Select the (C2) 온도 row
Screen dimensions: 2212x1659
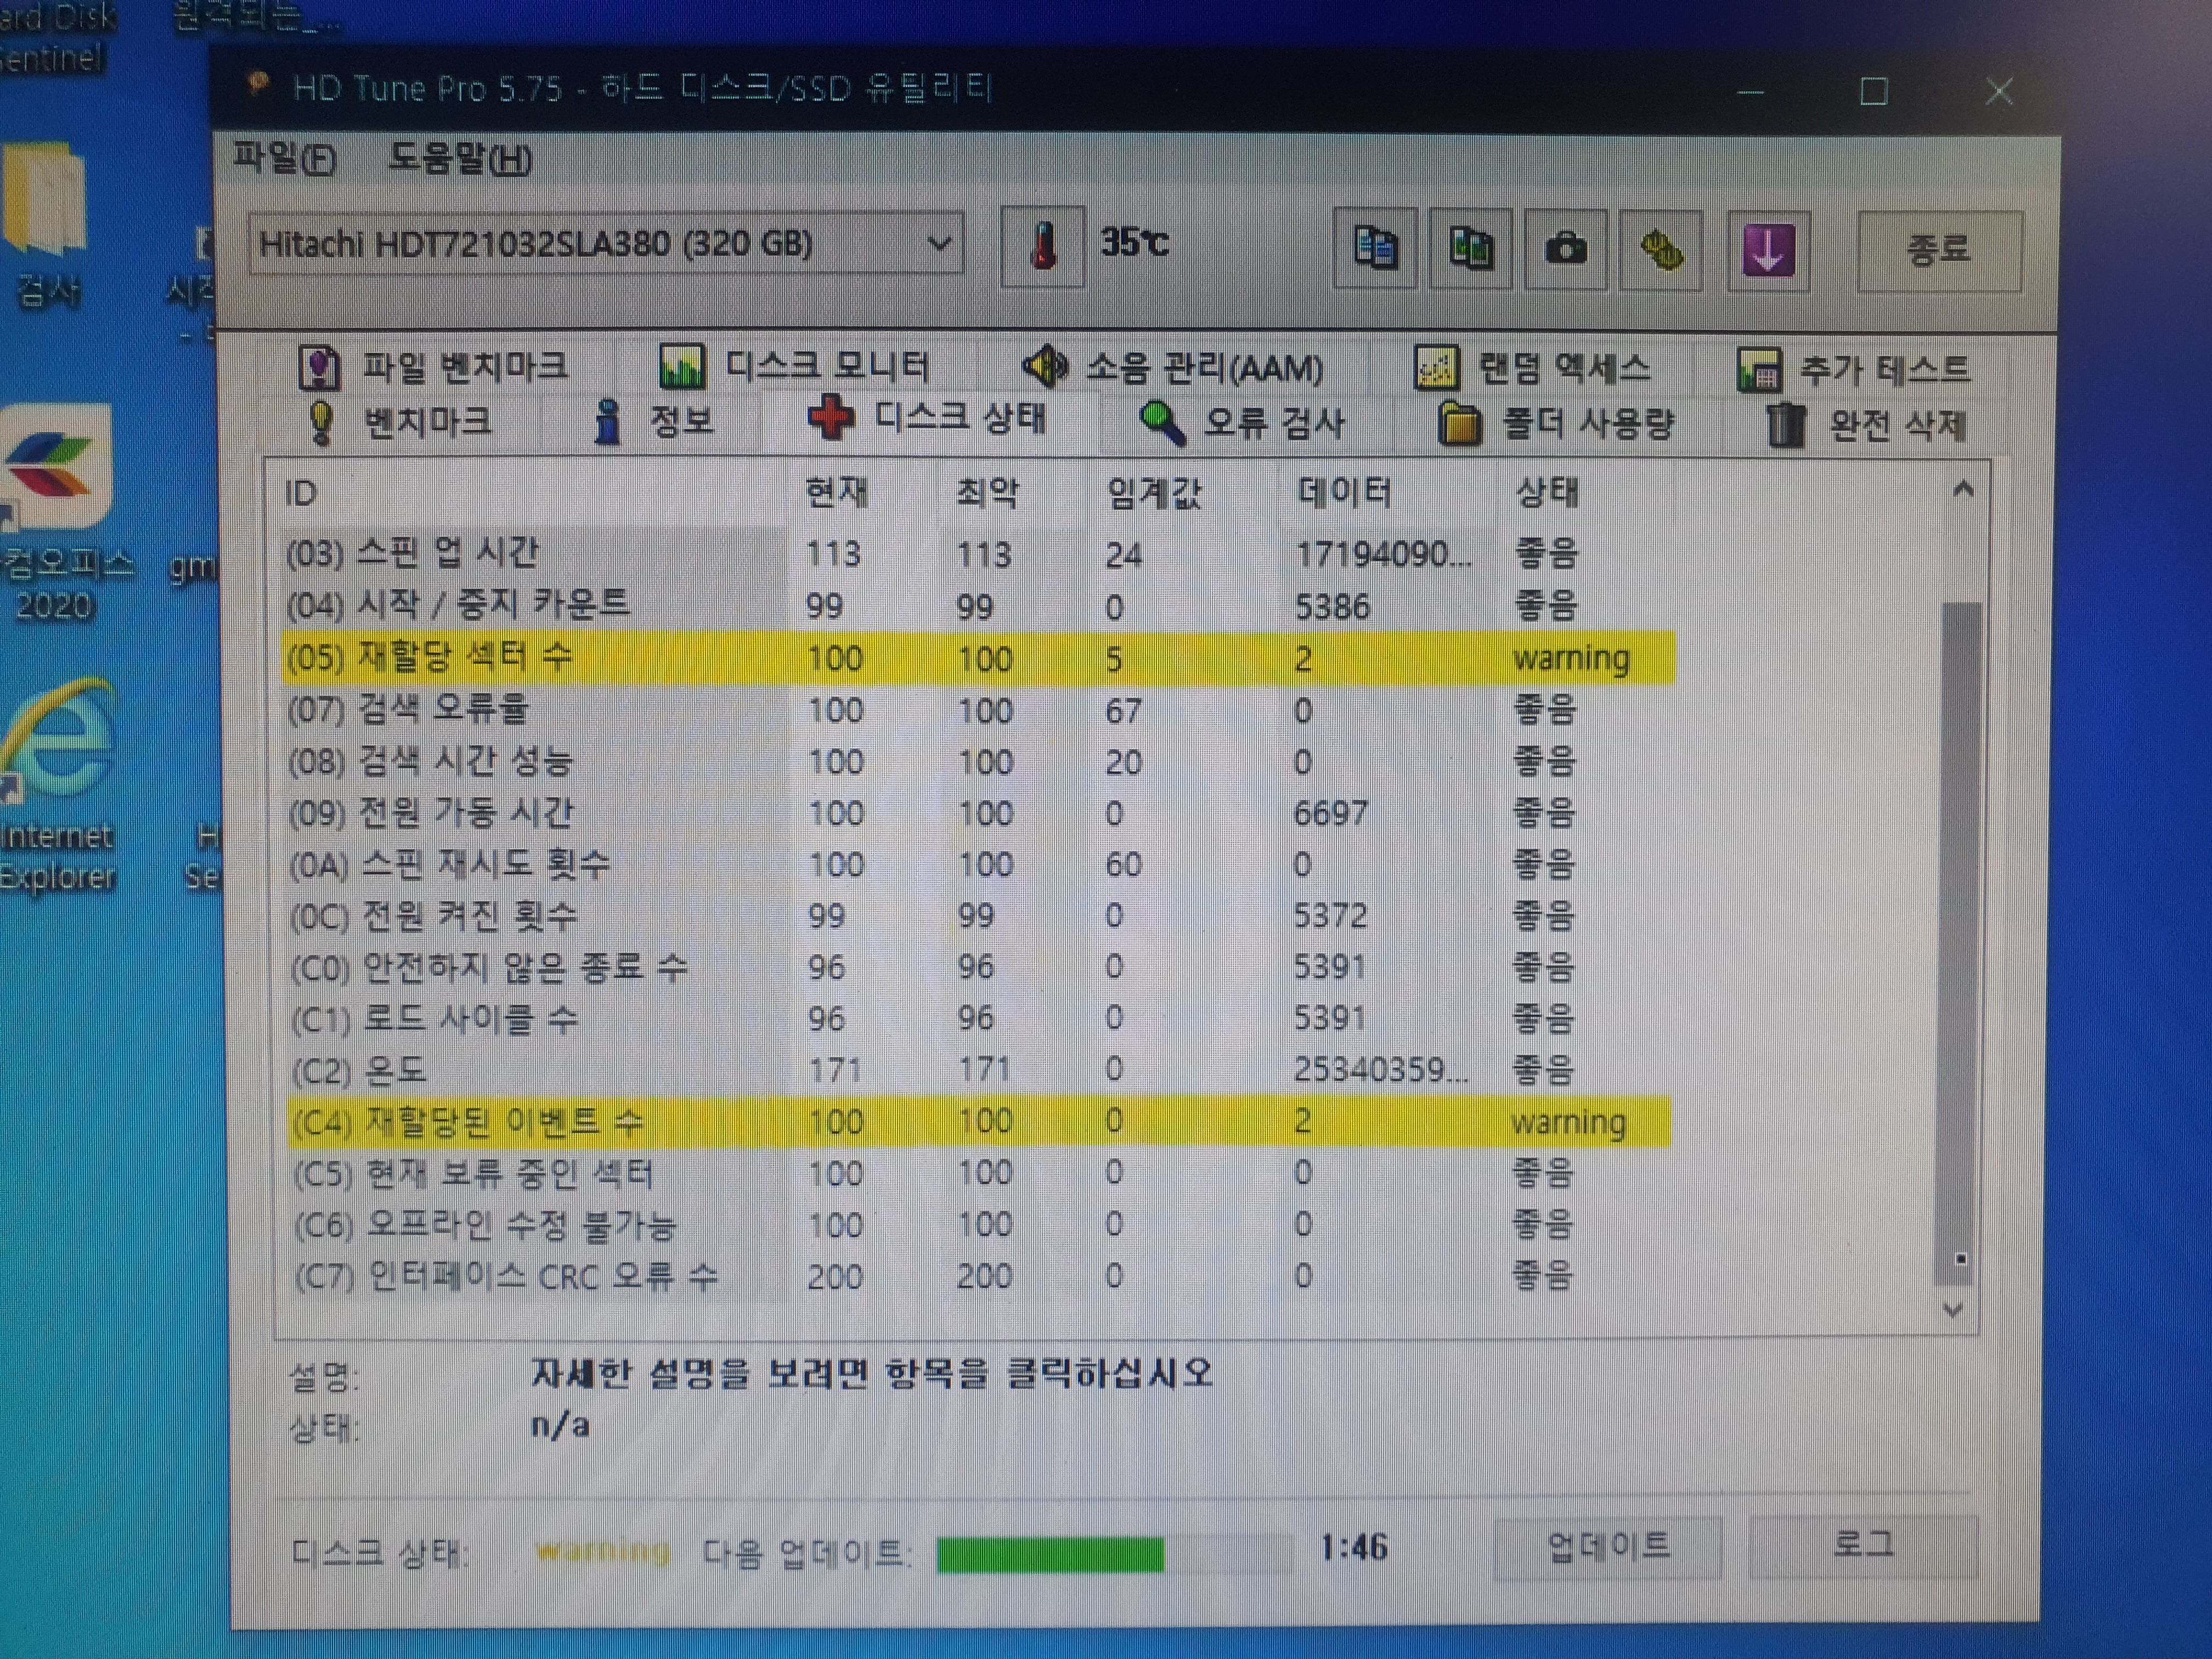point(978,1070)
